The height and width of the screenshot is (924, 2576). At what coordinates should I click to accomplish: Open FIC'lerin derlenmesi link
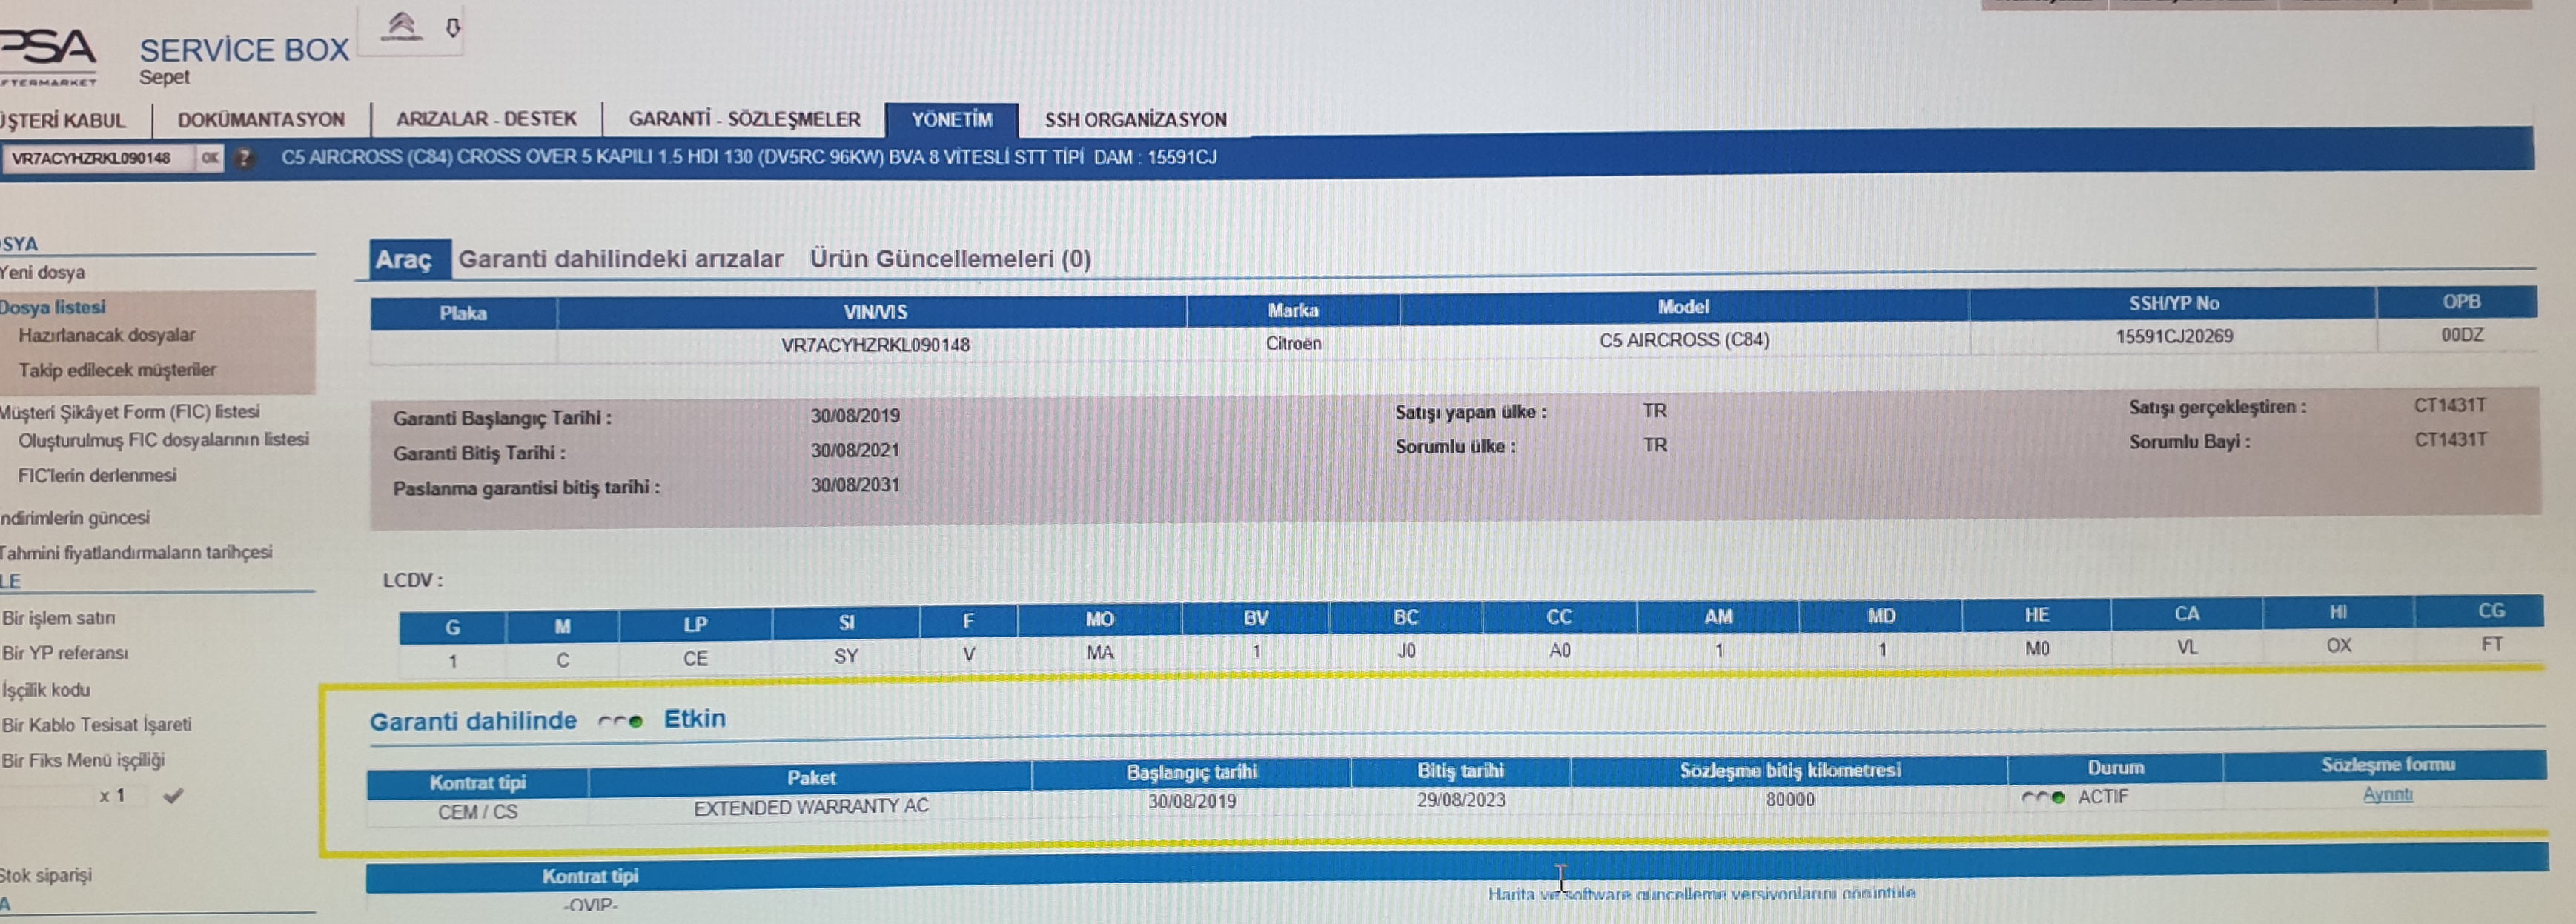tap(97, 476)
